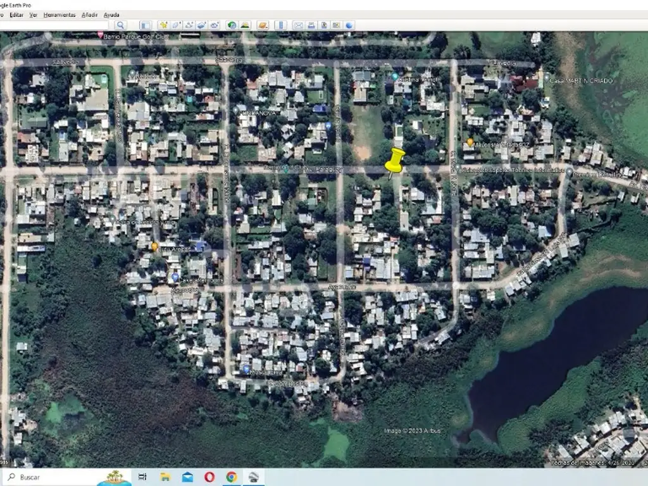Image resolution: width=648 pixels, height=486 pixels.
Task: Select the Add Polygon tool
Action: [x=176, y=25]
